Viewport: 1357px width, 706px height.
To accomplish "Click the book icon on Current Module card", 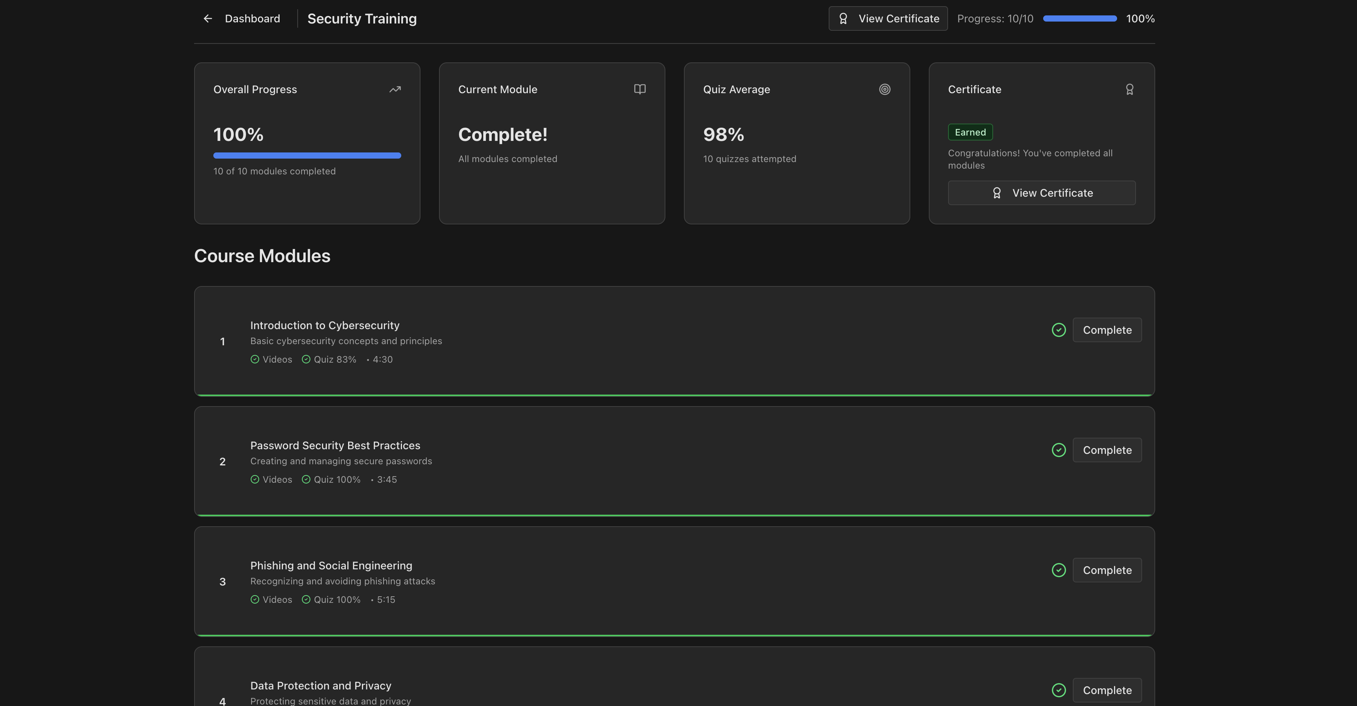I will pyautogui.click(x=640, y=89).
